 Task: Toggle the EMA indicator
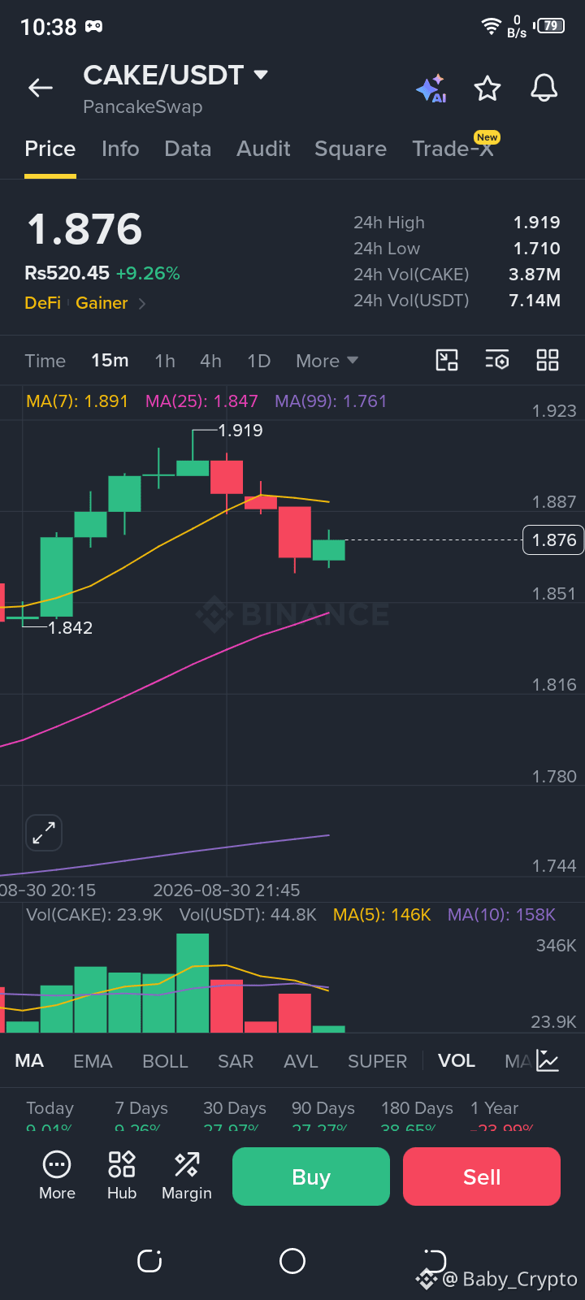(x=93, y=1061)
